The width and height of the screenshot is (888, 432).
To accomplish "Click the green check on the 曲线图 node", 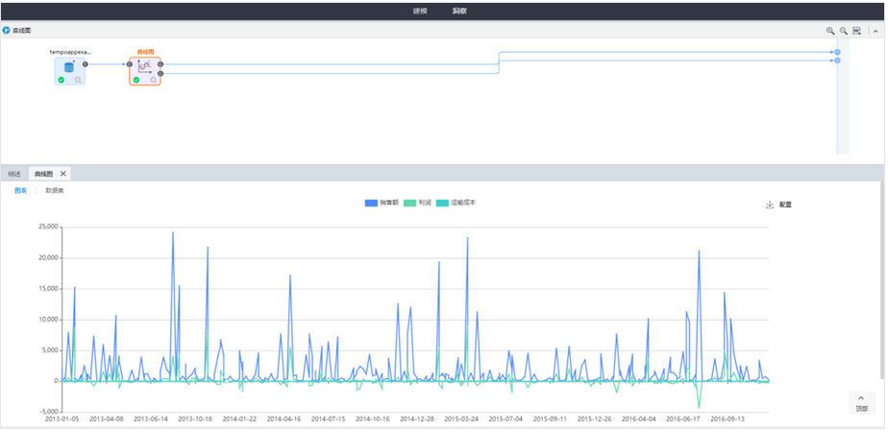I will point(136,81).
